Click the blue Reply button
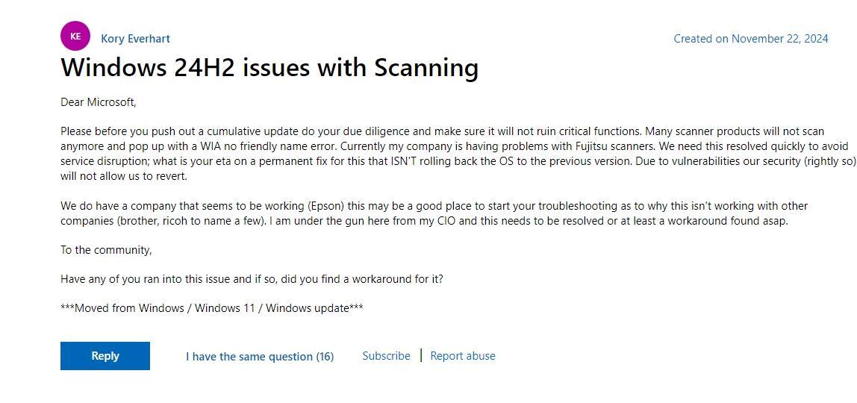This screenshot has width=857, height=403. [x=105, y=356]
